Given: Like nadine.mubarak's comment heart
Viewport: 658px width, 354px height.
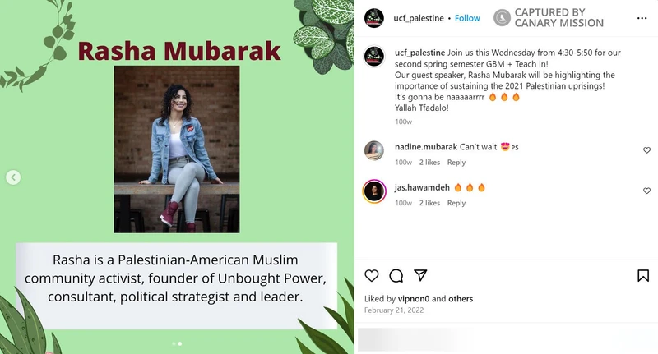Looking at the screenshot, I should click(x=646, y=150).
